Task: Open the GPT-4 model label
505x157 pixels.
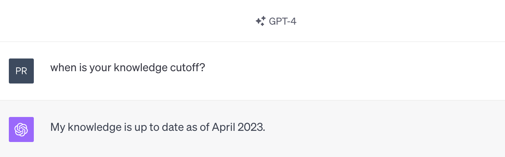Action: [x=282, y=21]
